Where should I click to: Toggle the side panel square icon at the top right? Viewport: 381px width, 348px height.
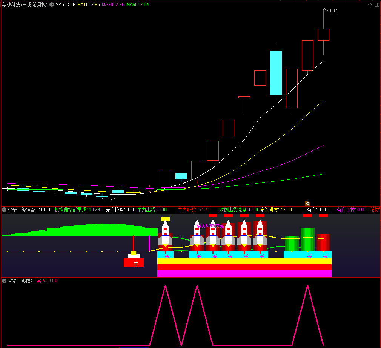coord(377,5)
